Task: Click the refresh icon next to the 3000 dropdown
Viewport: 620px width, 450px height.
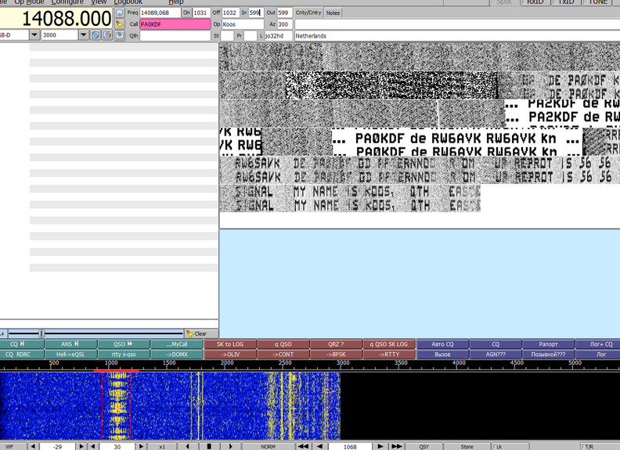Action: [x=95, y=35]
